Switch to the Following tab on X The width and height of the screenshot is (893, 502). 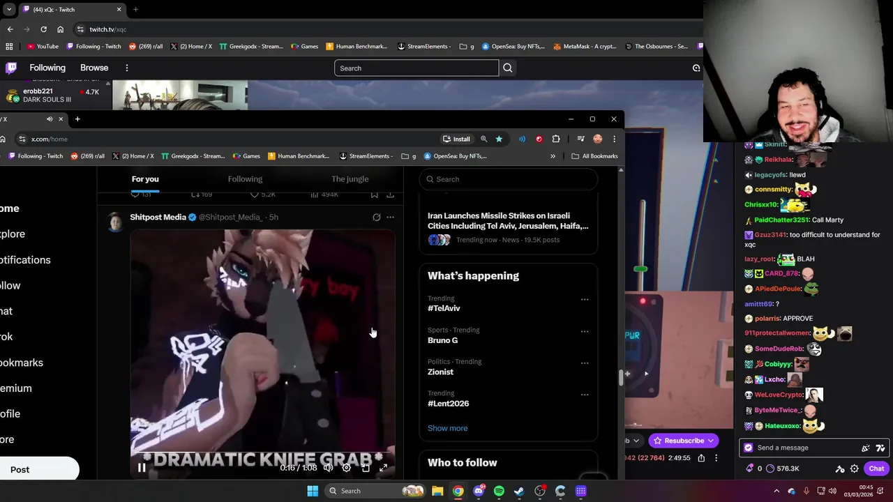245,179
